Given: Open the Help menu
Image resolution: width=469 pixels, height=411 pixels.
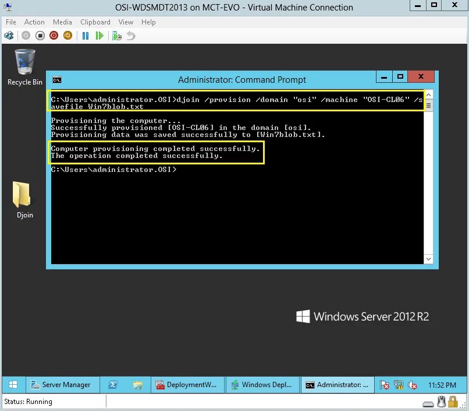Looking at the screenshot, I should 148,22.
